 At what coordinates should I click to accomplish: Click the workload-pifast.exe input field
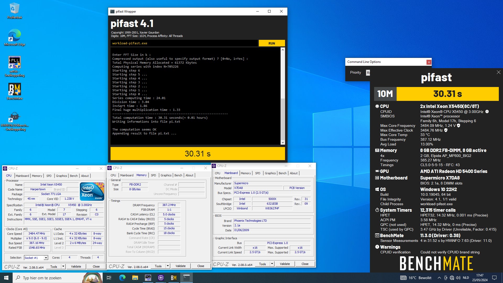click(x=184, y=43)
